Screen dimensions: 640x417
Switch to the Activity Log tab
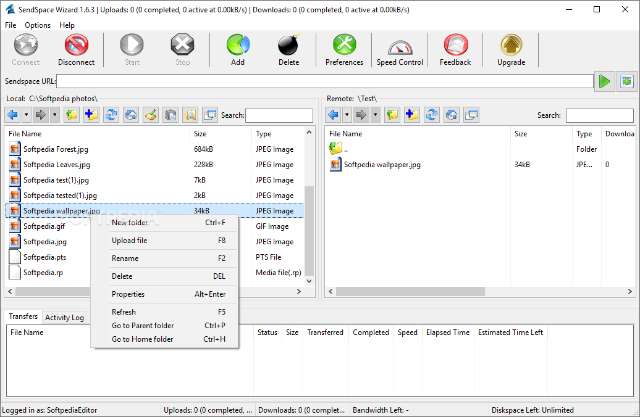pyautogui.click(x=64, y=318)
